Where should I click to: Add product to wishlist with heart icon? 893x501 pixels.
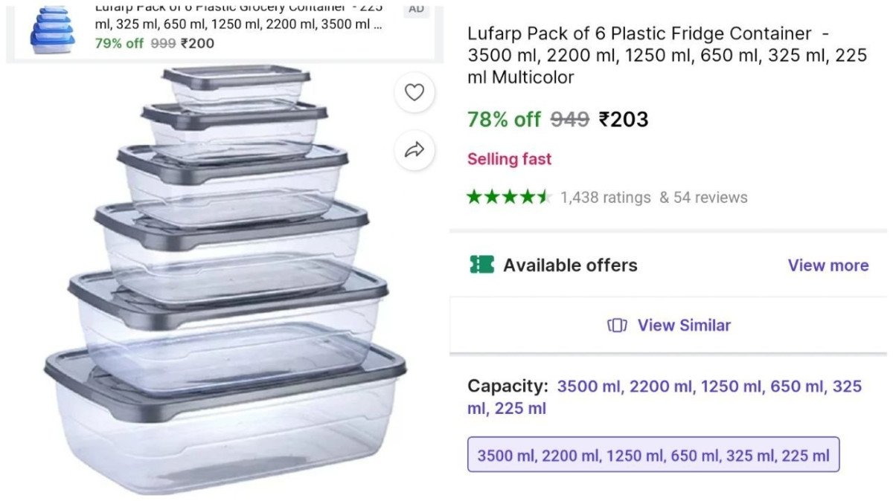coord(415,92)
